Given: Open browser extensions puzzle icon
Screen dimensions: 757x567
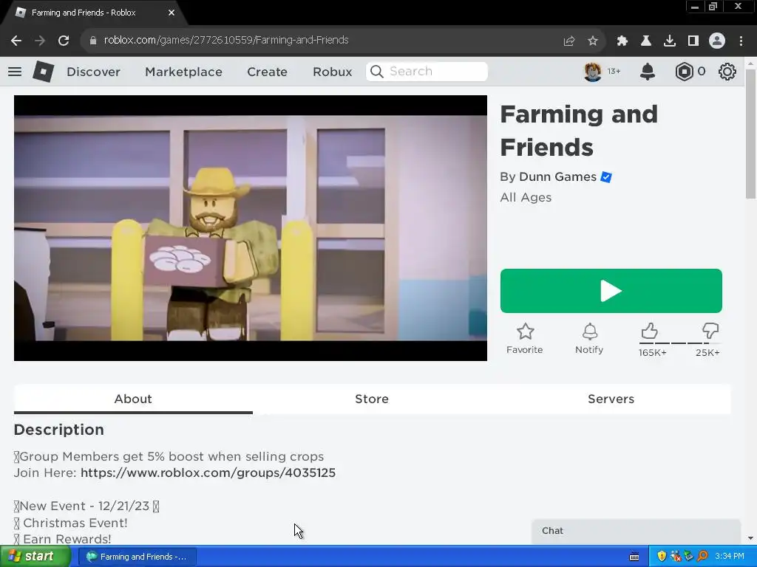Looking at the screenshot, I should pyautogui.click(x=622, y=41).
